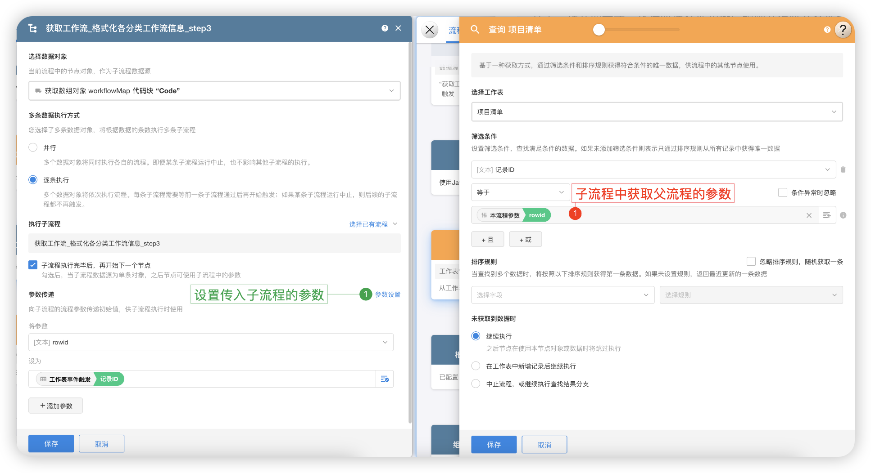Click the round X button beside the tab
Viewport: 871px width, 473px height.
coord(430,30)
